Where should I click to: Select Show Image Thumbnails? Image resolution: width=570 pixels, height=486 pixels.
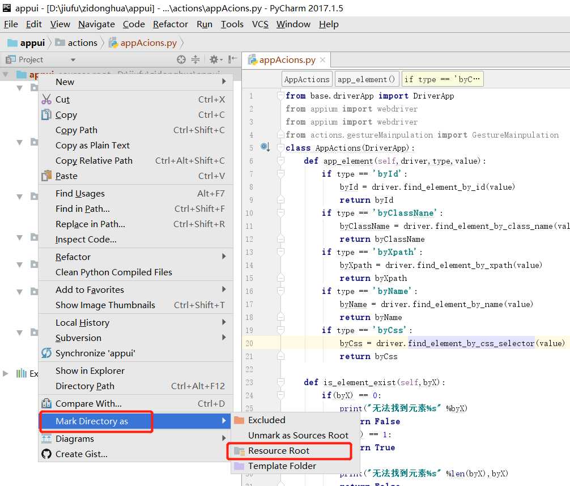click(x=135, y=305)
